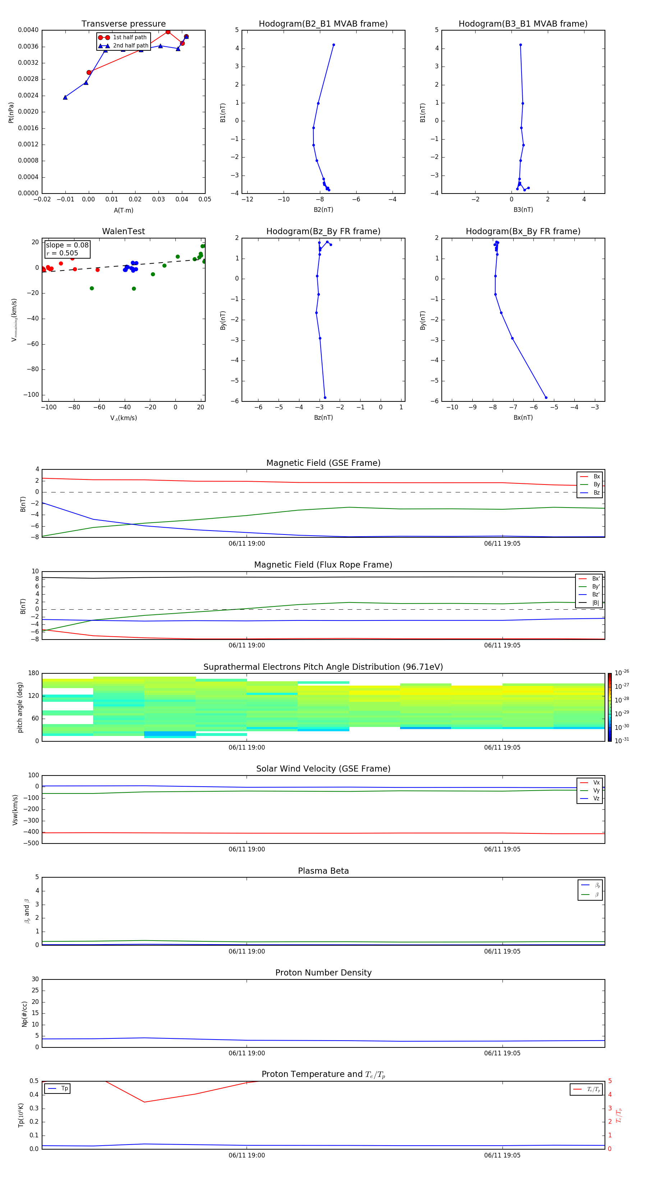Click the Suprathermal Electrons Pitch Angle Distribution title

coord(323,667)
